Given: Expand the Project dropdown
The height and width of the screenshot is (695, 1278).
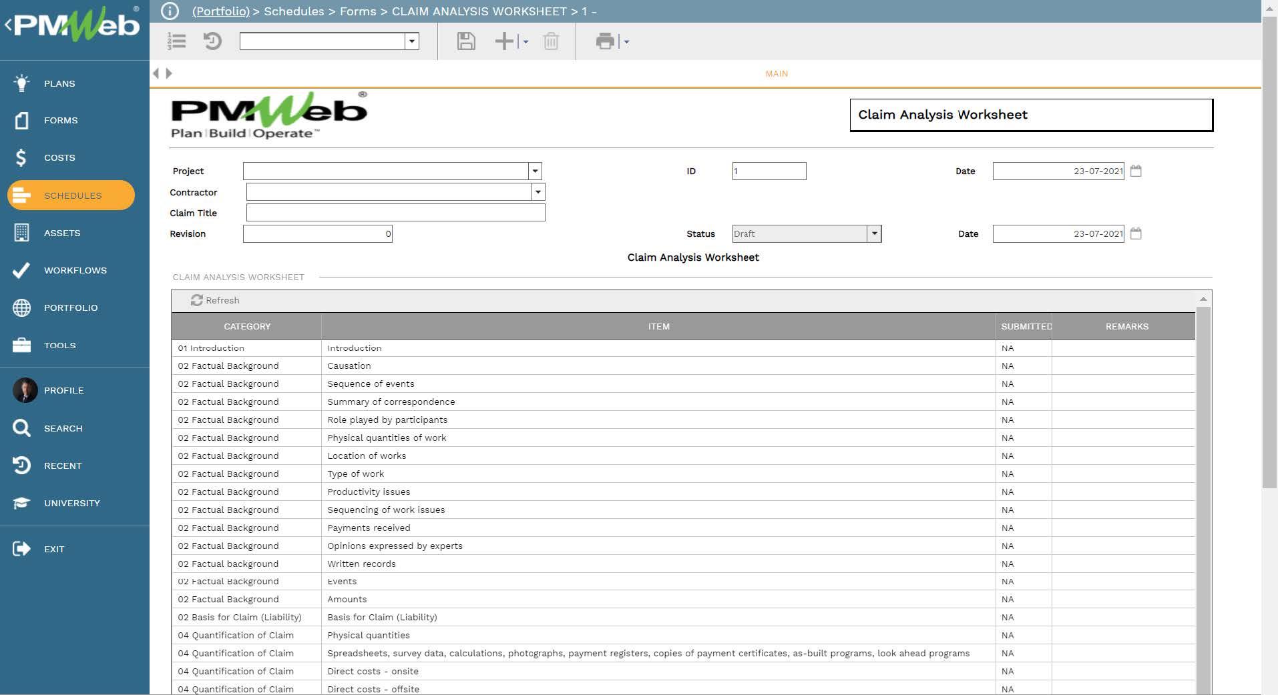Looking at the screenshot, I should [535, 171].
